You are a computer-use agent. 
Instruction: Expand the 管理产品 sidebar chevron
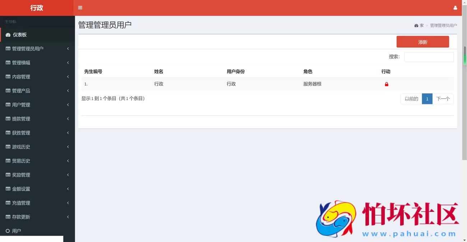[68, 91]
